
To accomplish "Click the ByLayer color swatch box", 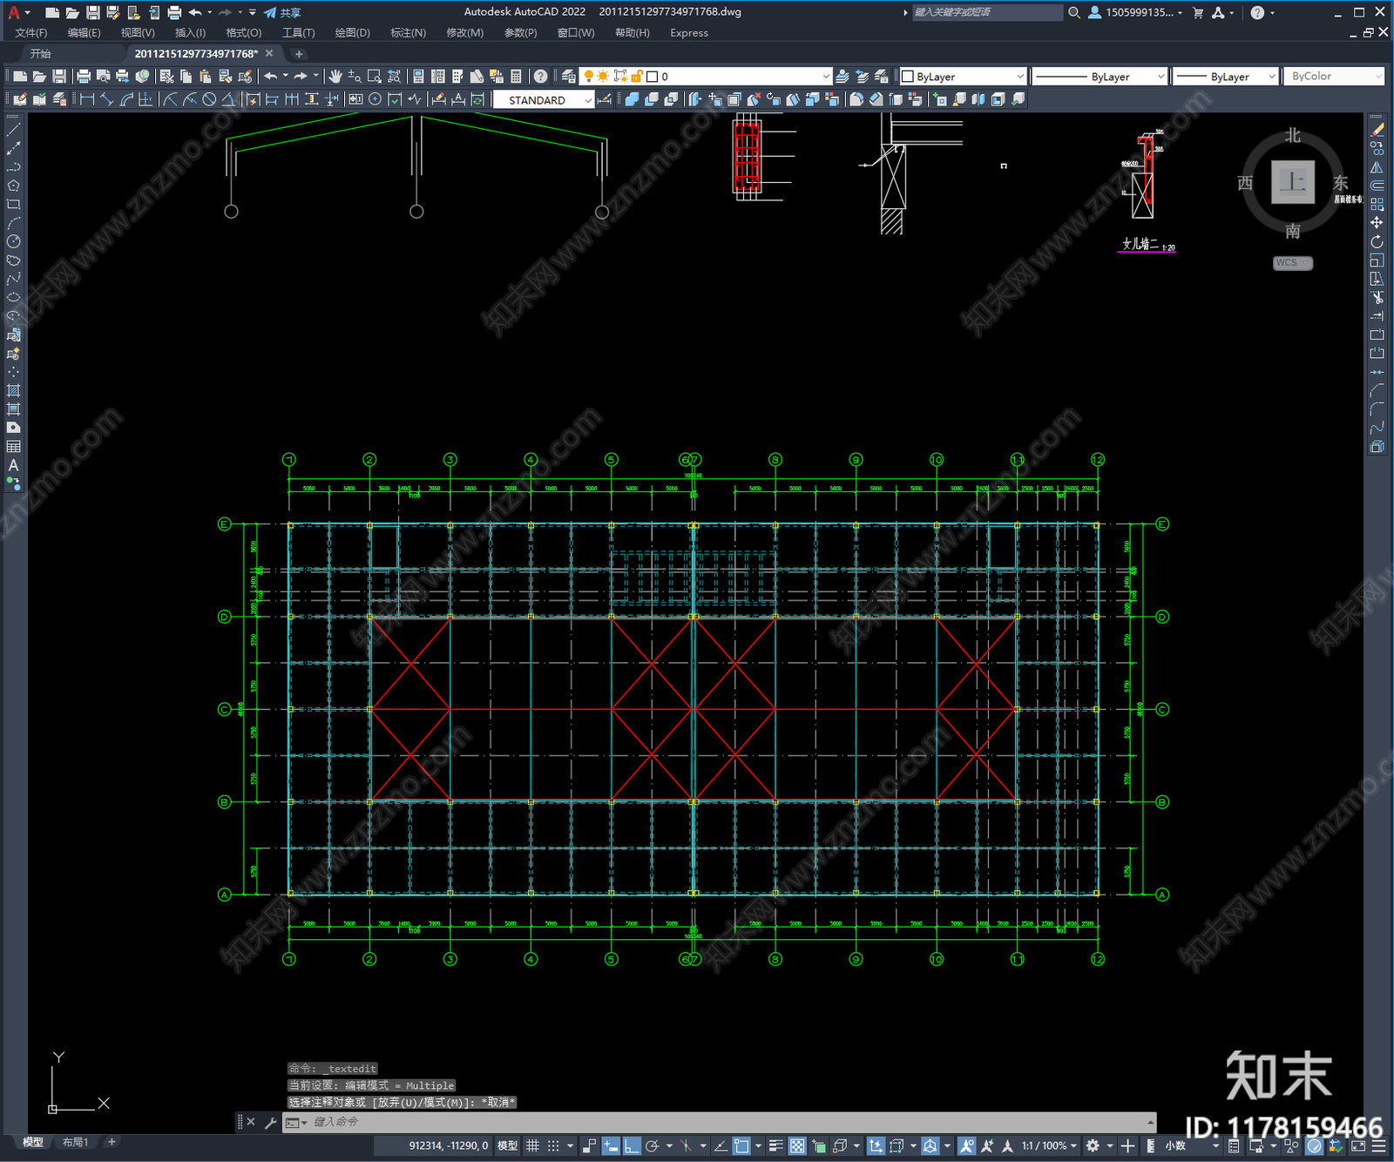I will pyautogui.click(x=908, y=77).
